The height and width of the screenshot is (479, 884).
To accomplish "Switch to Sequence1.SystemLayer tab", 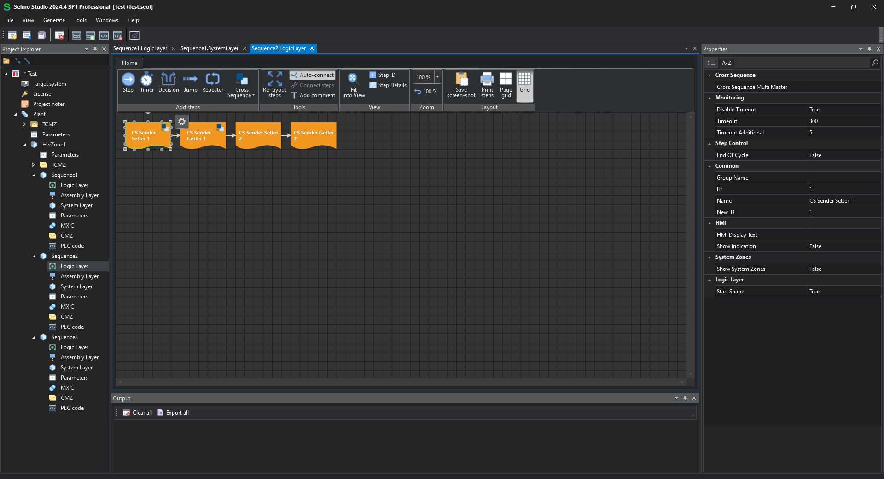I will 209,48.
